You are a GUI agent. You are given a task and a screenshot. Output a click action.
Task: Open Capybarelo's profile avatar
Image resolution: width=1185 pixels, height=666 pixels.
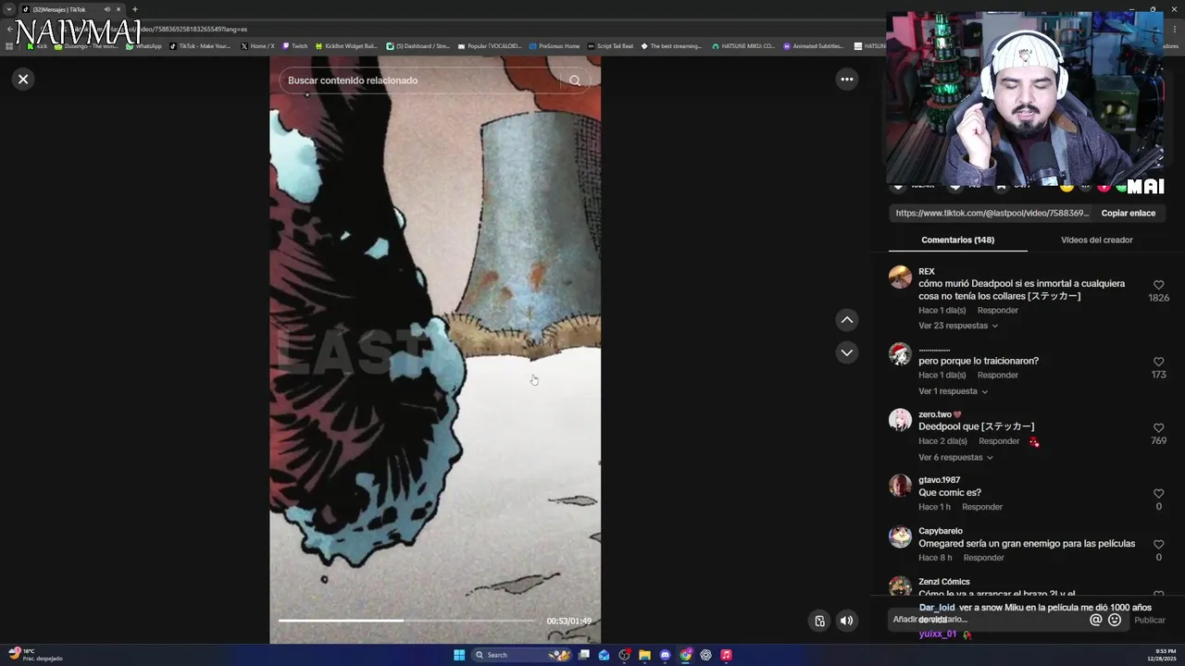pos(900,536)
